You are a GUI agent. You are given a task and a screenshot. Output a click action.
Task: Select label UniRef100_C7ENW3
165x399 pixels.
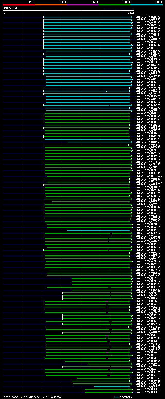tap(148, 335)
